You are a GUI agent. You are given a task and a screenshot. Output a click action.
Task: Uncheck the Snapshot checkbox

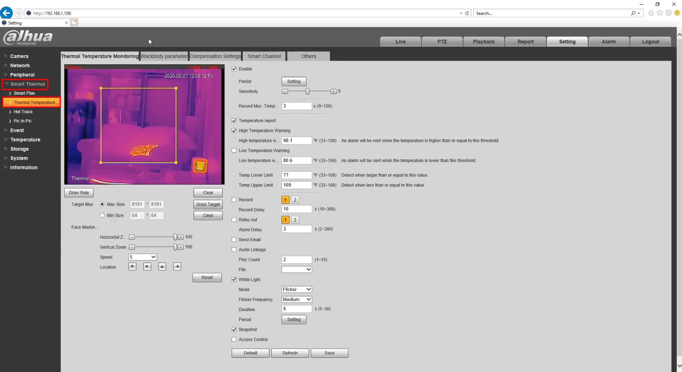[234, 330]
